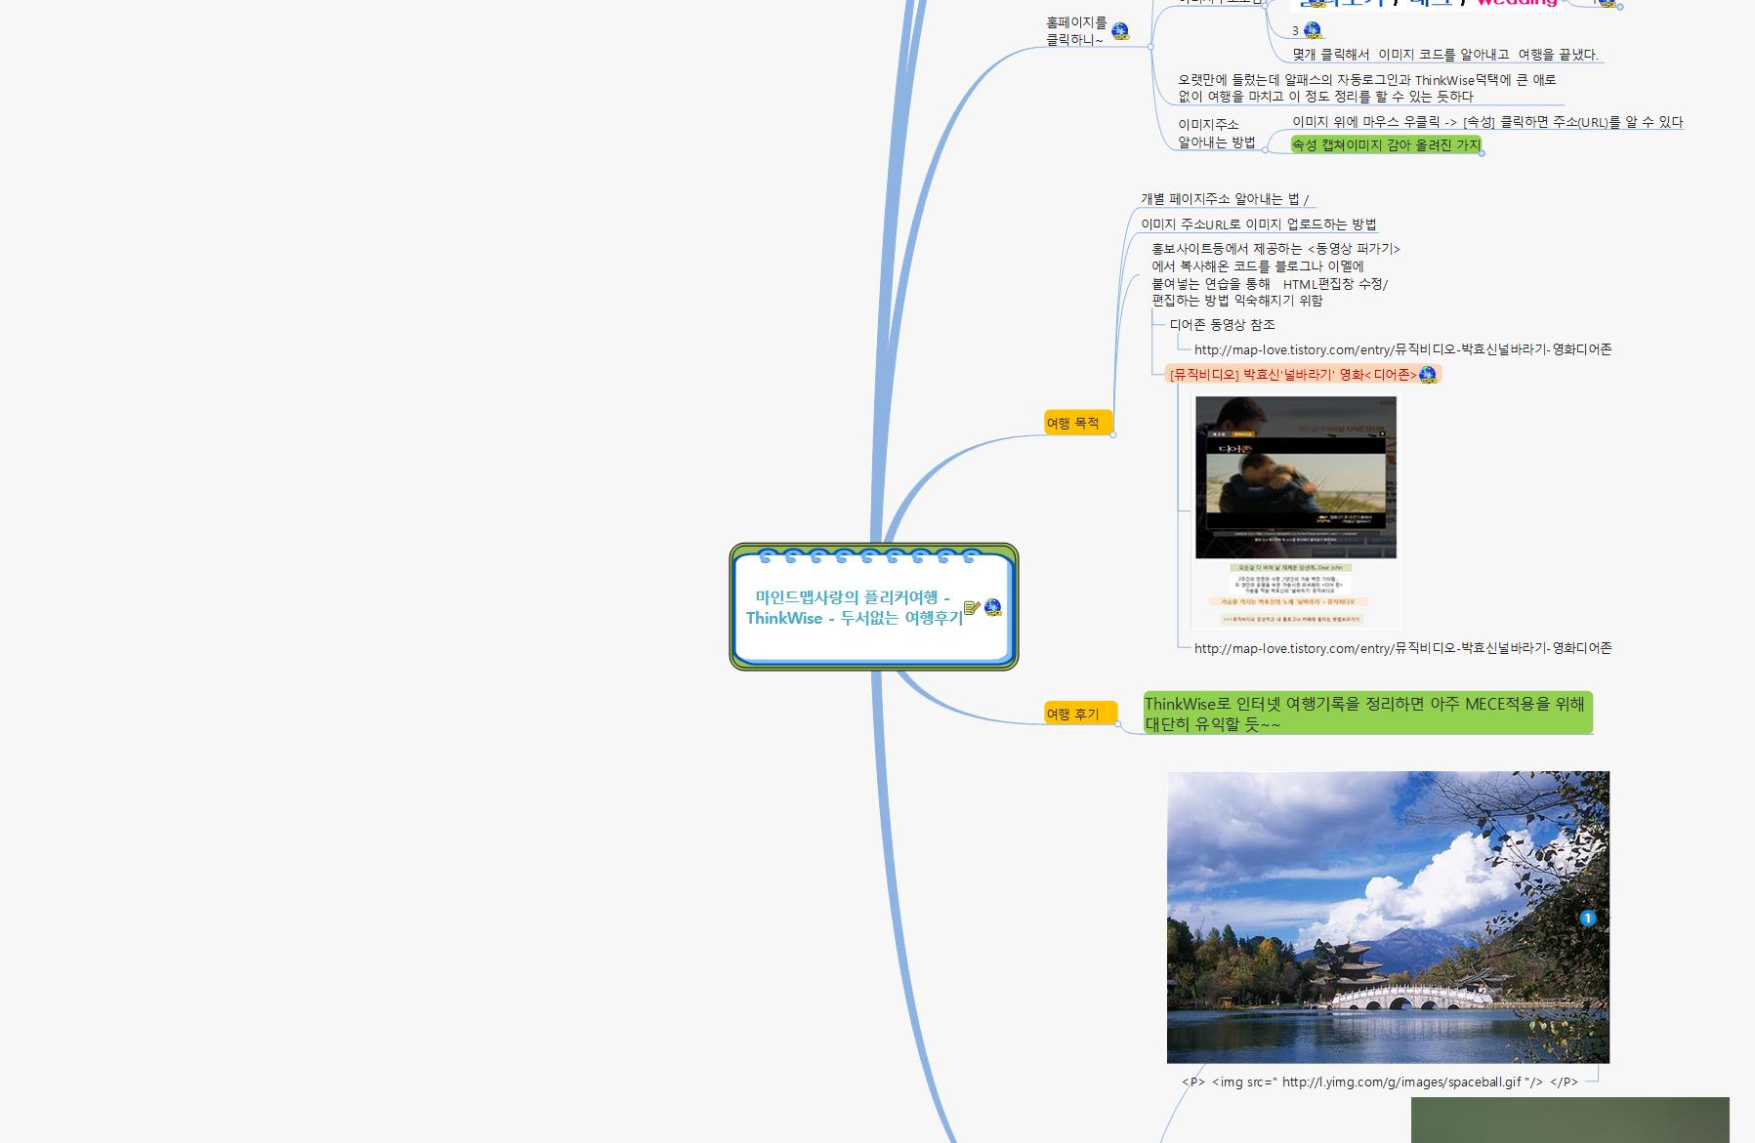Select the central 마인드맵사랑의 플리커여행 topic

pos(852,607)
